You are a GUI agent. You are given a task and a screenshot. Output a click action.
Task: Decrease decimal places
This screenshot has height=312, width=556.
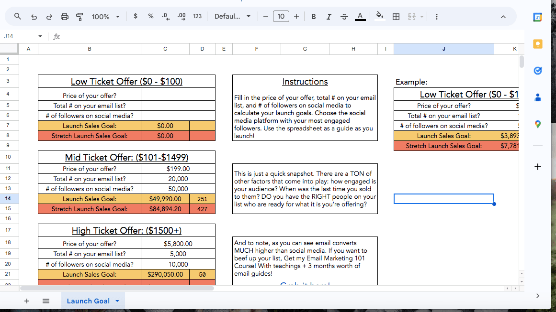166,16
